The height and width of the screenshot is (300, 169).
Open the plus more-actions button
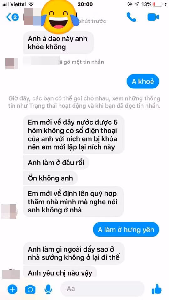point(12,289)
